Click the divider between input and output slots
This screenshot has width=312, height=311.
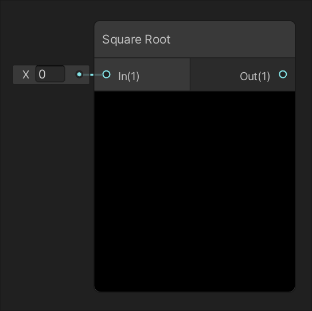coord(190,74)
